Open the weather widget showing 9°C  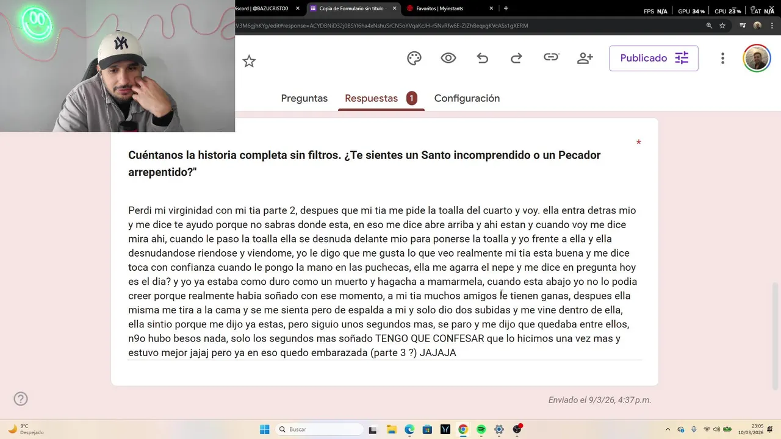point(26,429)
